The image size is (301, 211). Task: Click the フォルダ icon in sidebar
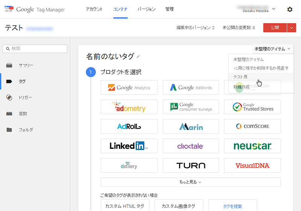coord(9,130)
